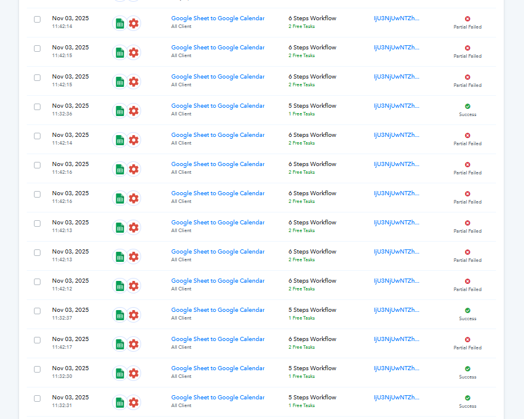This screenshot has height=419, width=524.
Task: Click the IjU3NjUwNTZh... ID in the 11:32:36 row
Action: (397, 106)
